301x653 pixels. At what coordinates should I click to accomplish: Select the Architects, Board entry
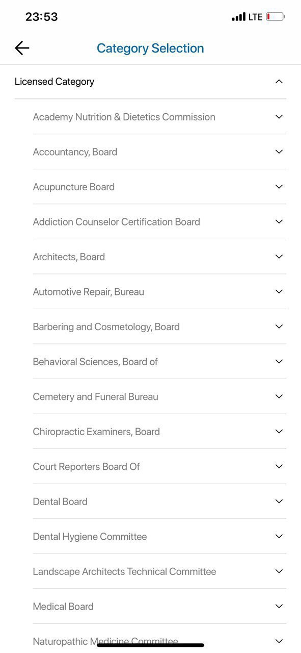[159, 257]
